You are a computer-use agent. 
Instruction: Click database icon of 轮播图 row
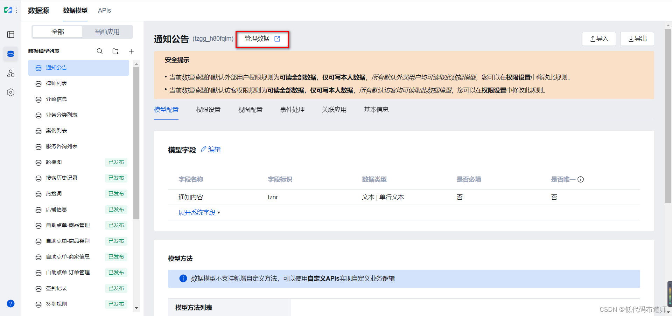(38, 163)
